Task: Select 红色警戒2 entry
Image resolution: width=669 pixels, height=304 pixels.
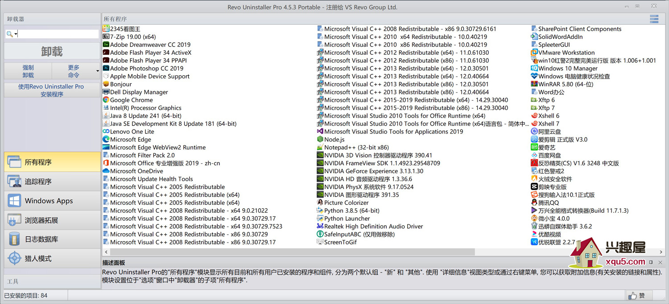Action: pyautogui.click(x=547, y=171)
